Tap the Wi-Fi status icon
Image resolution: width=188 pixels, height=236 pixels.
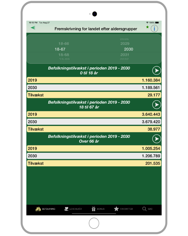pos(147,23)
